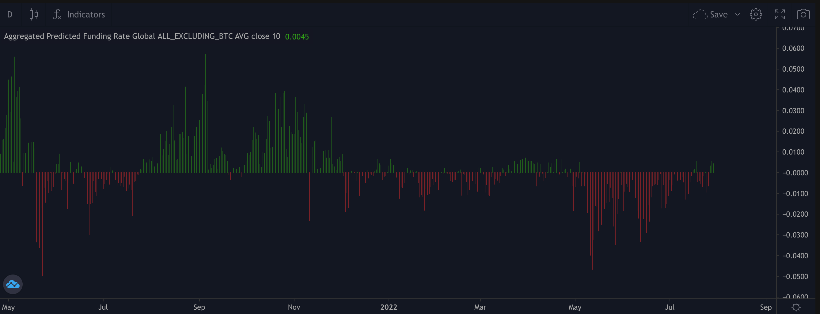Click the 0.0300 price scale label

(x=793, y=110)
